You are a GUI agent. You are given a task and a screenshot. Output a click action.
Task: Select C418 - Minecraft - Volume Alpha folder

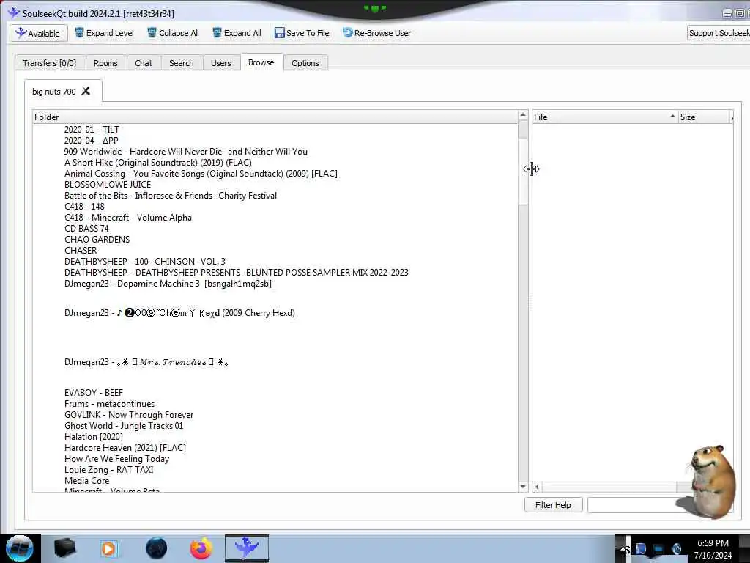pyautogui.click(x=128, y=218)
